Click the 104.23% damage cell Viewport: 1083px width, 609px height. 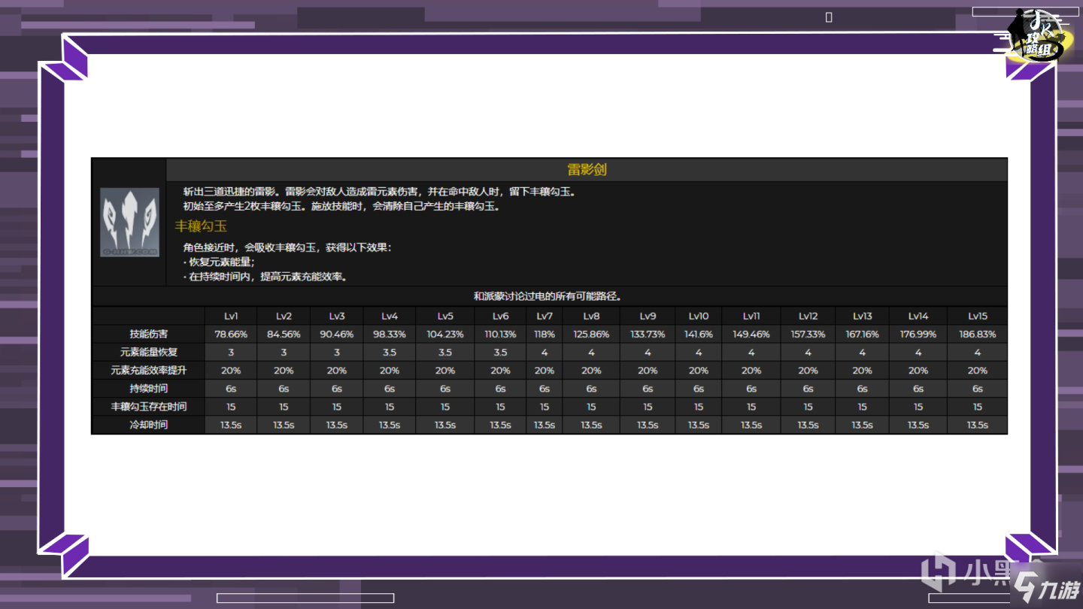pos(445,335)
